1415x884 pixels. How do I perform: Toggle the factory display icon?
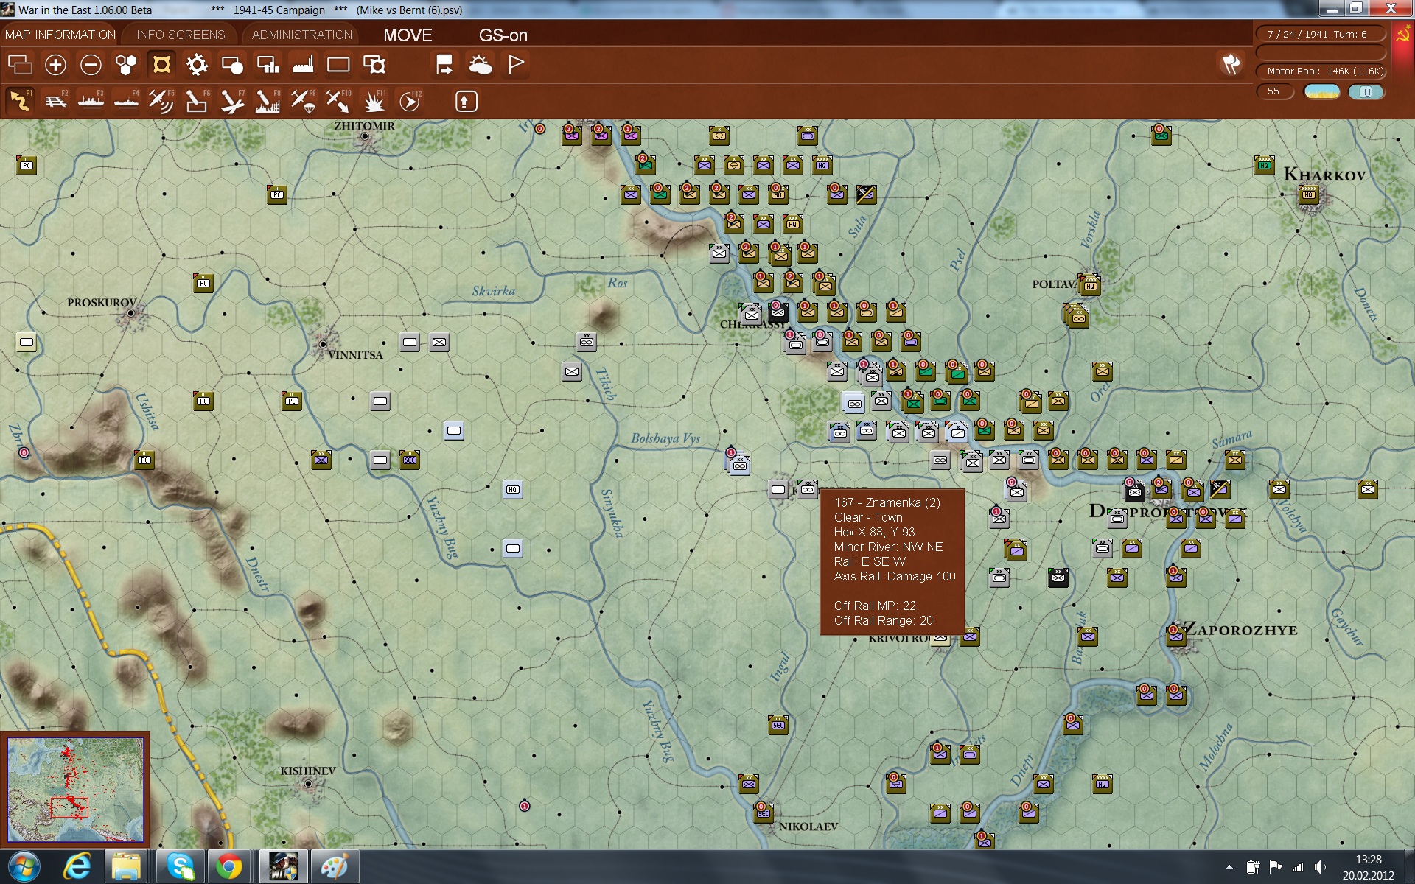point(303,65)
